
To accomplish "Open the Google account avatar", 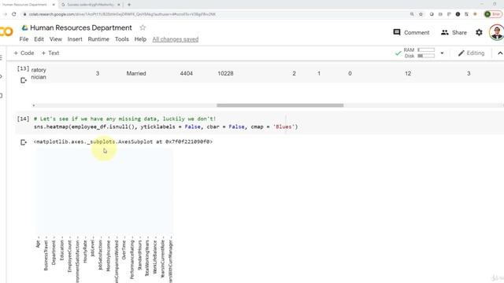I will point(497,32).
